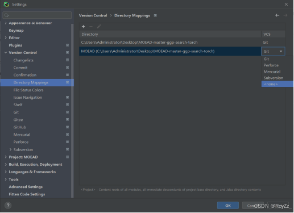Open the GitHub settings page
The height and width of the screenshot is (213, 294).
point(20,127)
